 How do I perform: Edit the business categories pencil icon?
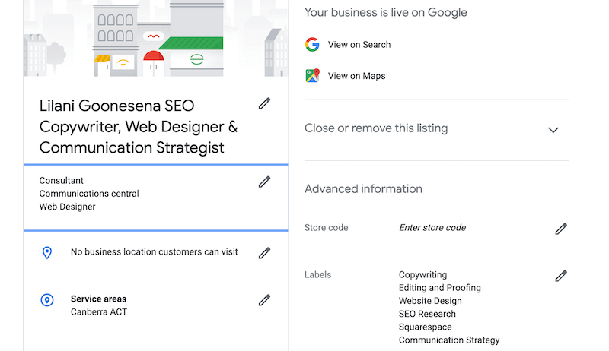click(264, 182)
